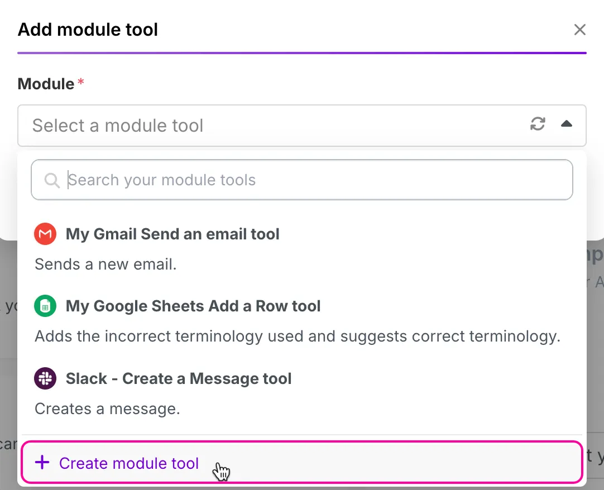This screenshot has height=490, width=604.
Task: Click the magnifier search icon
Action: (x=51, y=180)
